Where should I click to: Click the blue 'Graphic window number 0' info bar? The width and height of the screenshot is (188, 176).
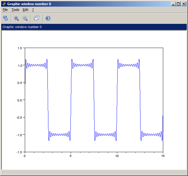[x=94, y=27]
